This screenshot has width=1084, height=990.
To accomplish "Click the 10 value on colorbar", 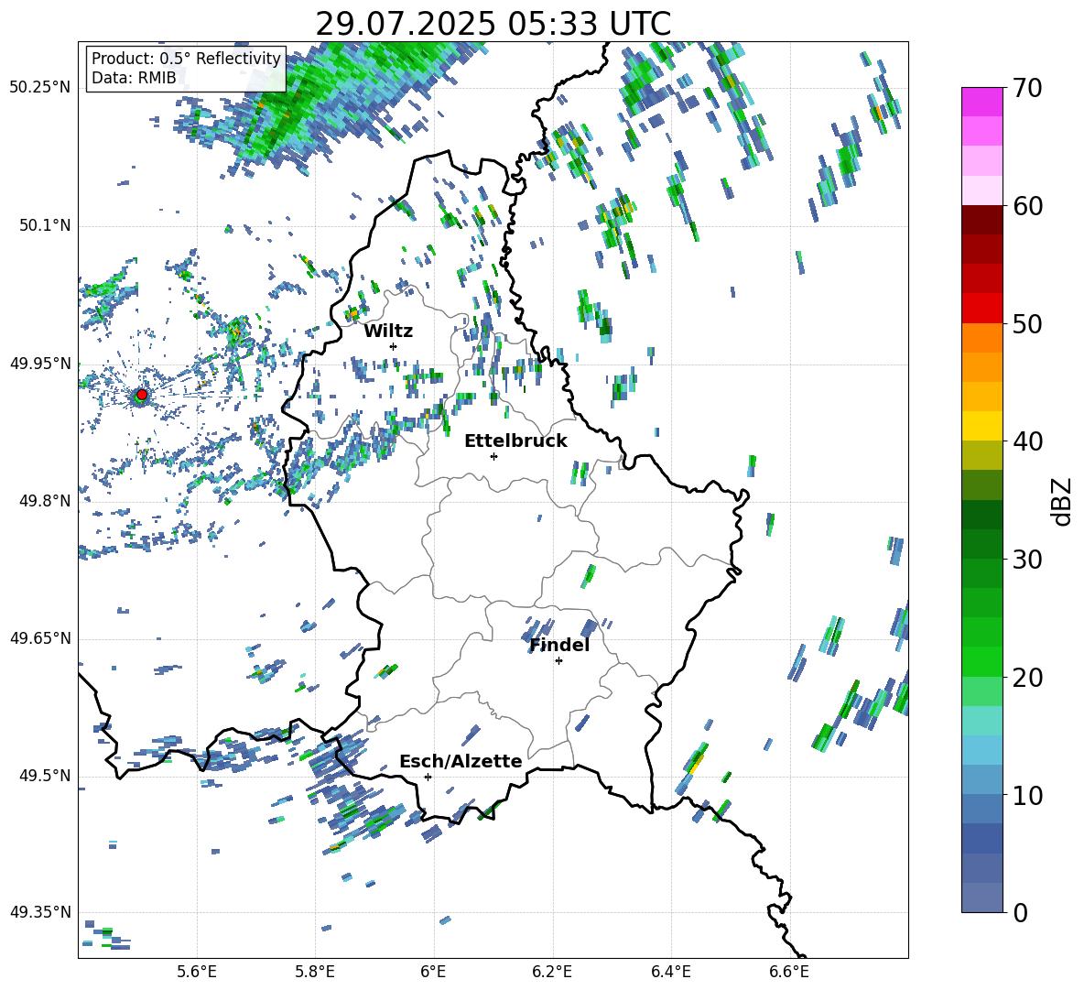I will [1027, 795].
